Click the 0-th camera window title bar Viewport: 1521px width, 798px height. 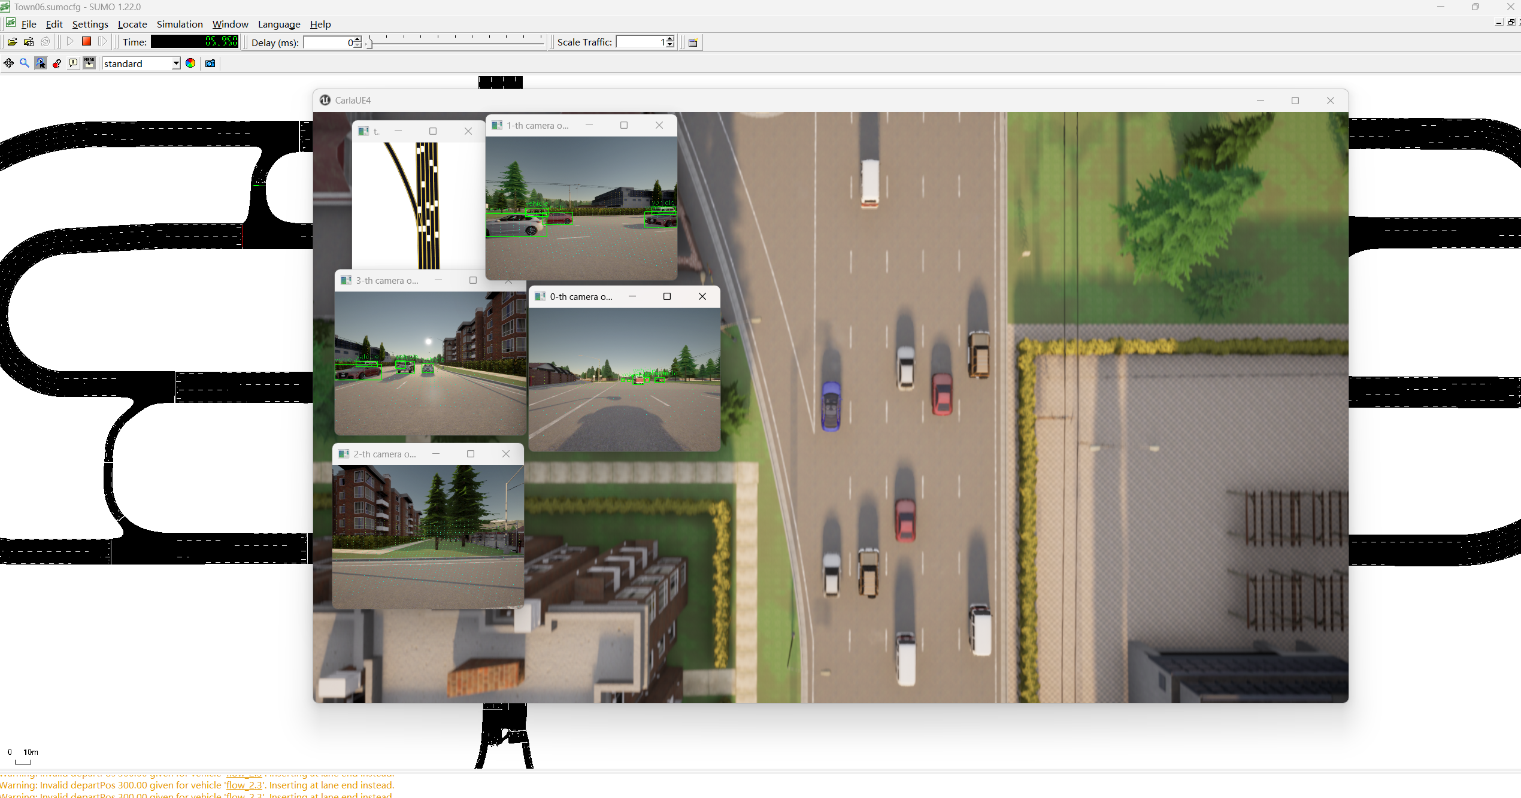tap(581, 296)
